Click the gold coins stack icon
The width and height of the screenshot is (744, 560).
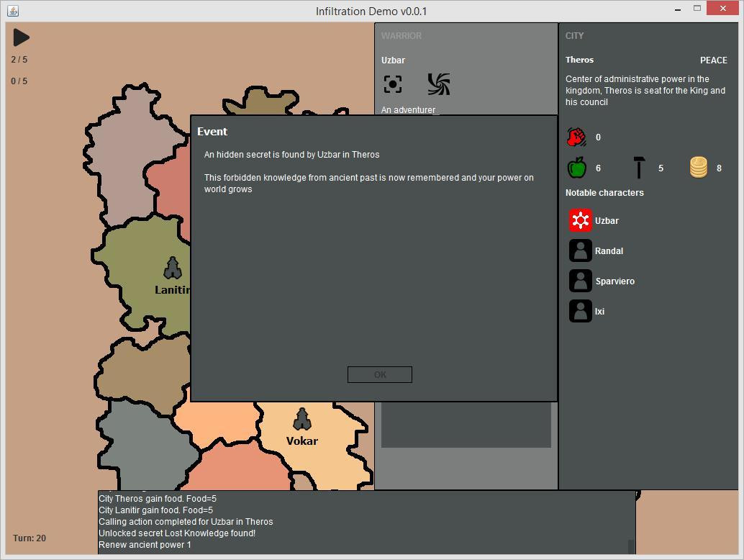[699, 168]
